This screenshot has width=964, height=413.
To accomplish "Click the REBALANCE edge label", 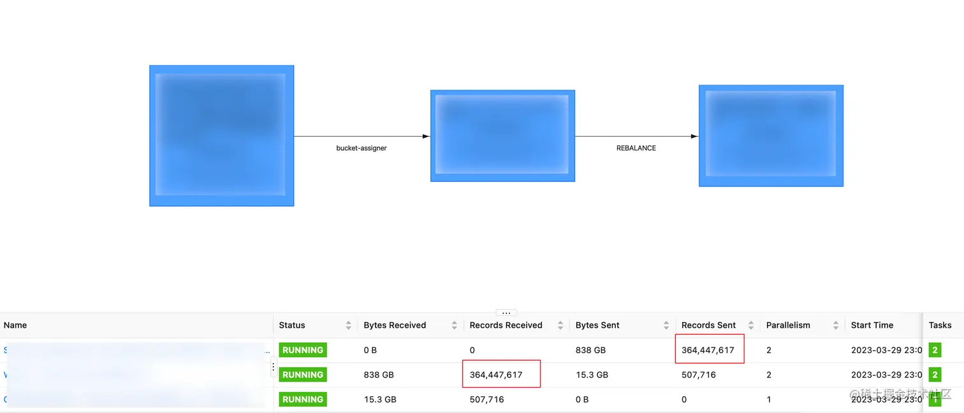I will pos(636,148).
